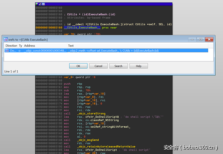The width and height of the screenshot is (223, 154).
Task: Minimize the xrefs dialog window
Action: 192,40
